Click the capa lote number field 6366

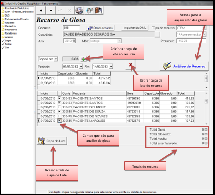coord(71,59)
